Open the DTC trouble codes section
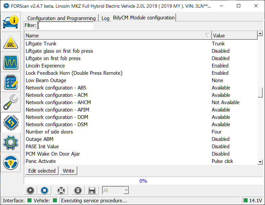 click(10, 43)
